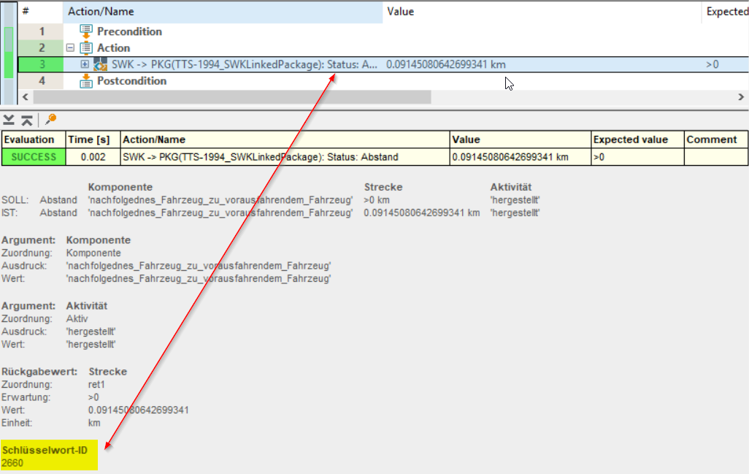Click row number 3 in the step list
This screenshot has height=474, width=749.
(42, 64)
